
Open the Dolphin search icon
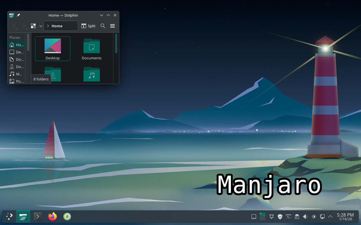click(103, 26)
